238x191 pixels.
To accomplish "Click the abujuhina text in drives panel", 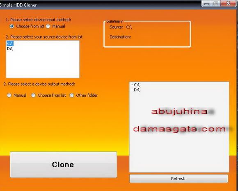I will [x=179, y=111].
